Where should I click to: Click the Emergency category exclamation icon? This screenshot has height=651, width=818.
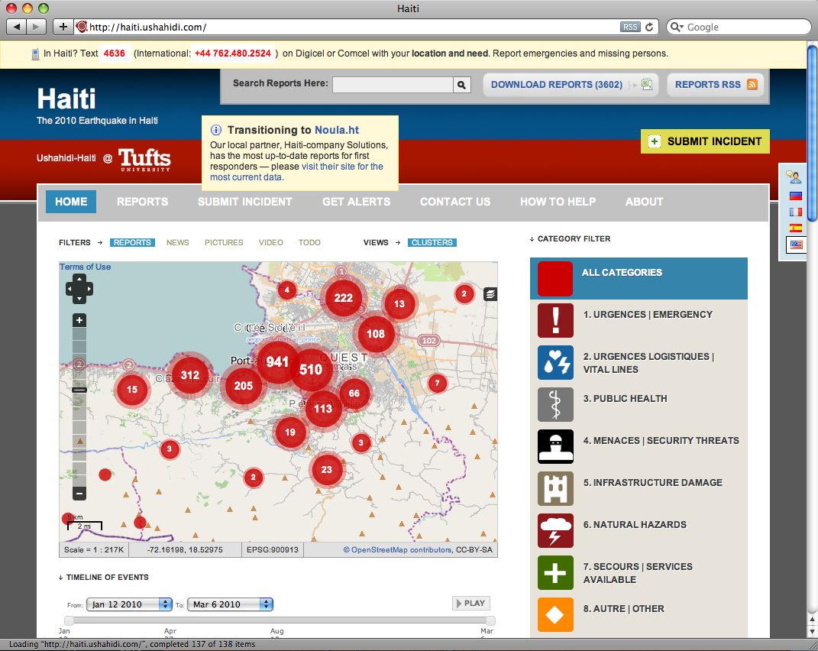[x=555, y=321]
